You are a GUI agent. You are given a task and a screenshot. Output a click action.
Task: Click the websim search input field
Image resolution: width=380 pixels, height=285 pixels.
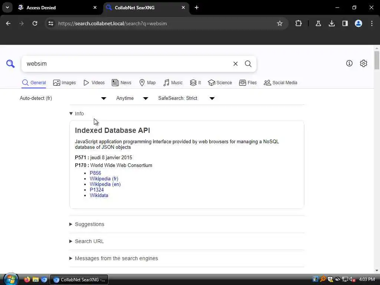click(126, 64)
